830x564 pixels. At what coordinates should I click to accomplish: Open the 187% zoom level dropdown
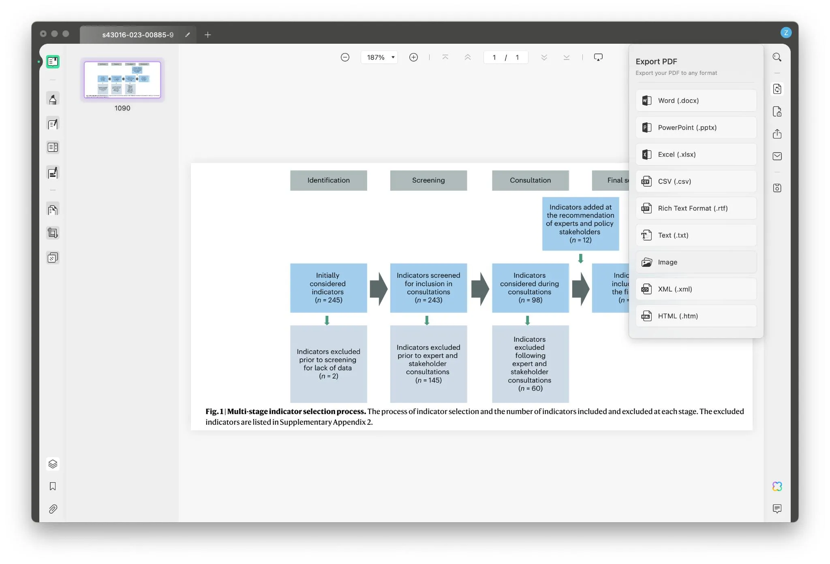click(379, 57)
